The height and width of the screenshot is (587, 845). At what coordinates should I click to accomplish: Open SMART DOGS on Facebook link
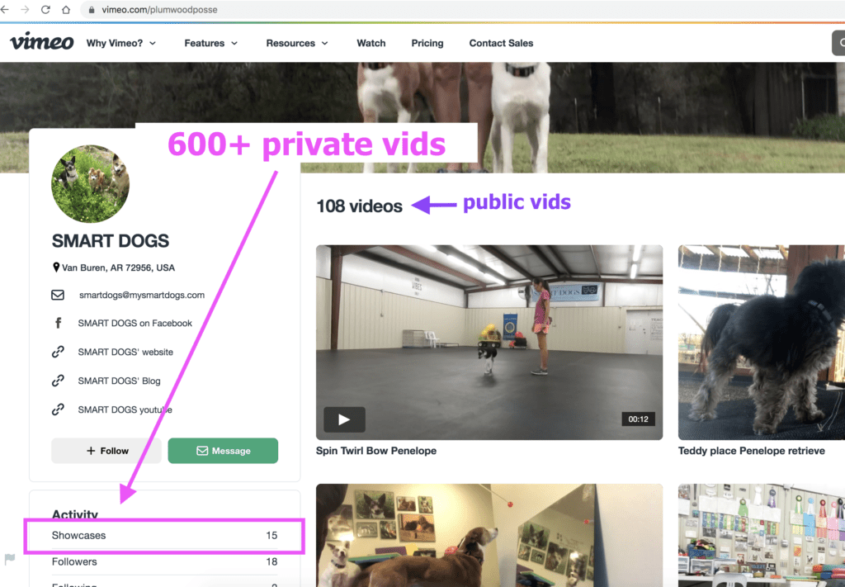135,323
